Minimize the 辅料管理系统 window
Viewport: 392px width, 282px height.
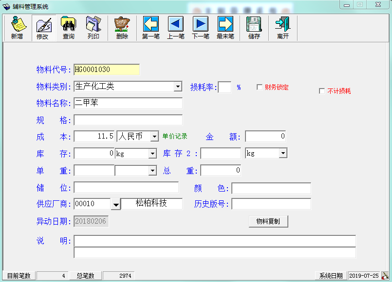click(x=347, y=5)
